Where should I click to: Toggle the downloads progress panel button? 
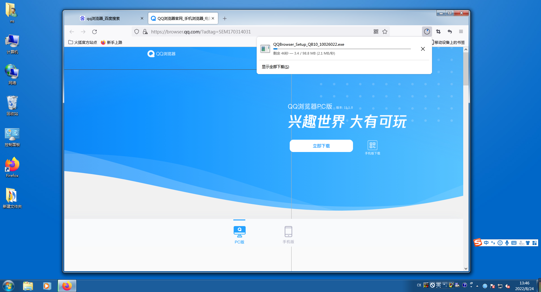[427, 32]
